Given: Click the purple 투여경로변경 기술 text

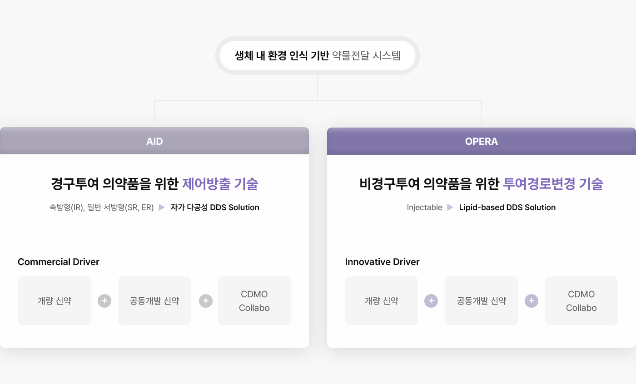Looking at the screenshot, I should [x=553, y=184].
